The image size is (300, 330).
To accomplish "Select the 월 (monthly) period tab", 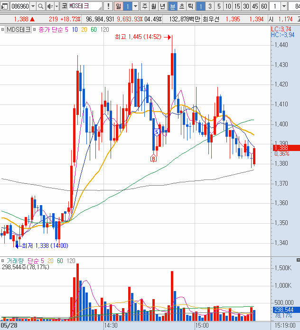I will click(x=154, y=6).
